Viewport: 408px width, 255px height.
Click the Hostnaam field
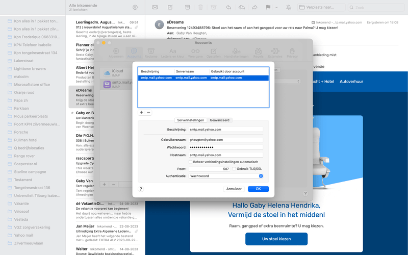(x=225, y=155)
